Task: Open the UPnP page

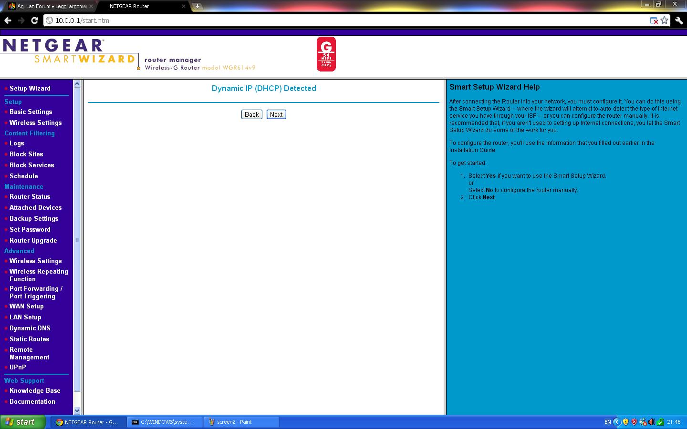Action: pyautogui.click(x=18, y=367)
